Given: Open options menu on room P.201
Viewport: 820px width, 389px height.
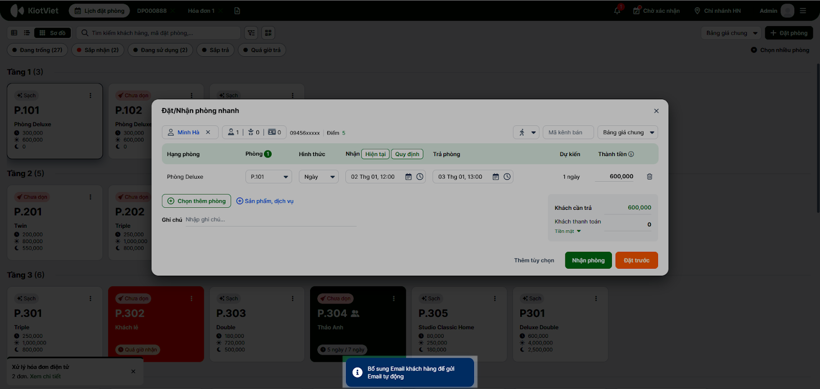Looking at the screenshot, I should click(91, 197).
